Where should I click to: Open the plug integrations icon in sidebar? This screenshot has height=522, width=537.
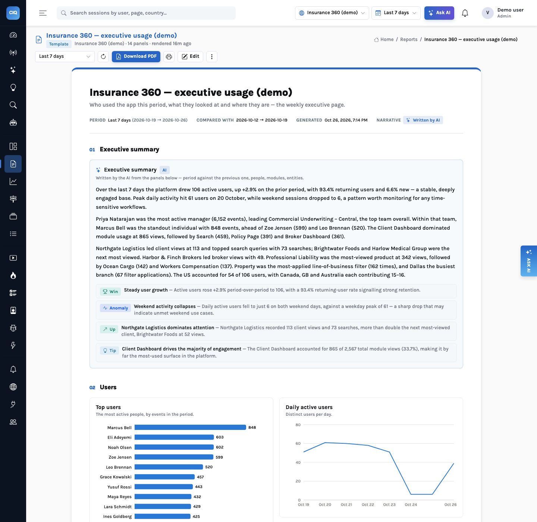click(x=13, y=405)
